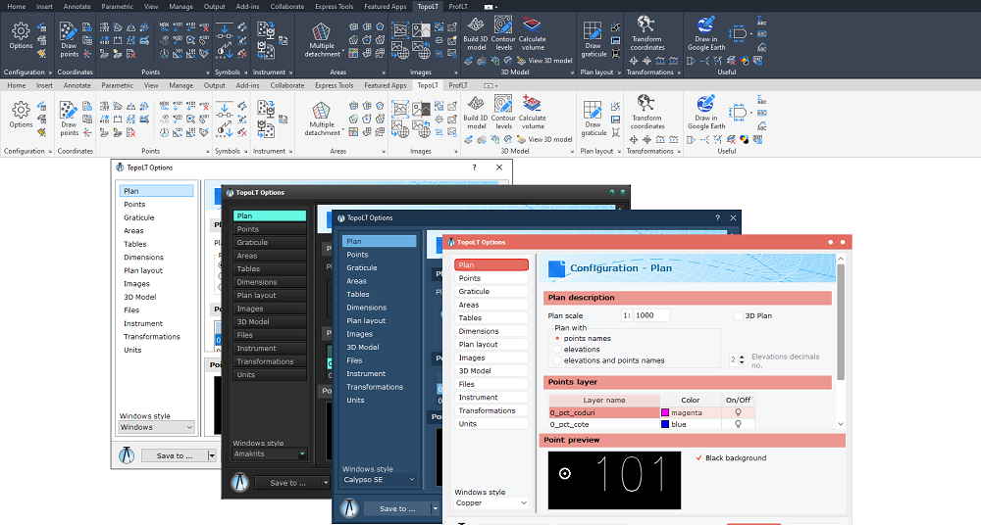981x525 pixels.
Task: Select 'elevations and points names' radio option
Action: tap(557, 360)
